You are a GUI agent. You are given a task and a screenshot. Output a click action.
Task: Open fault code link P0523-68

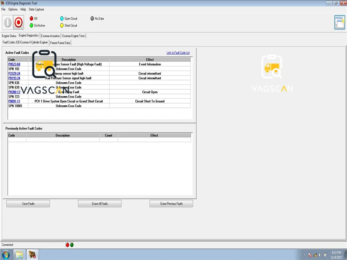pos(14,64)
